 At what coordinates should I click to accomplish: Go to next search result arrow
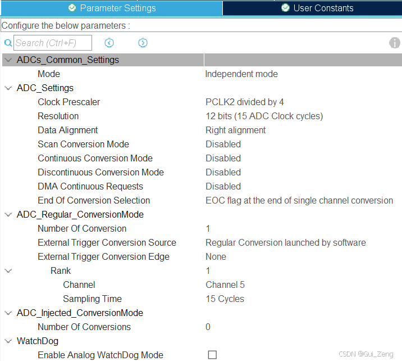[143, 43]
